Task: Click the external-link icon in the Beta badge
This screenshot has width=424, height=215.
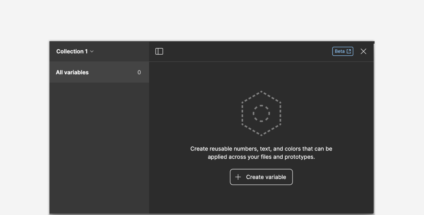Action: [349, 51]
